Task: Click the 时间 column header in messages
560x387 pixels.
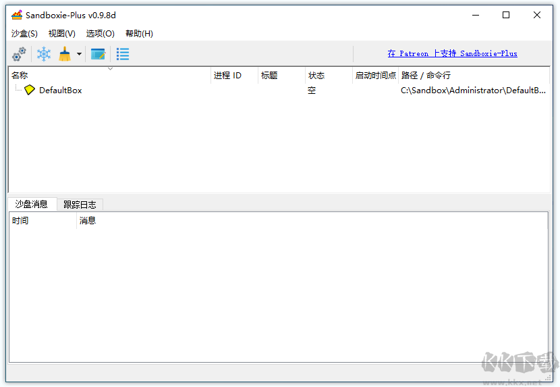Action: point(43,221)
